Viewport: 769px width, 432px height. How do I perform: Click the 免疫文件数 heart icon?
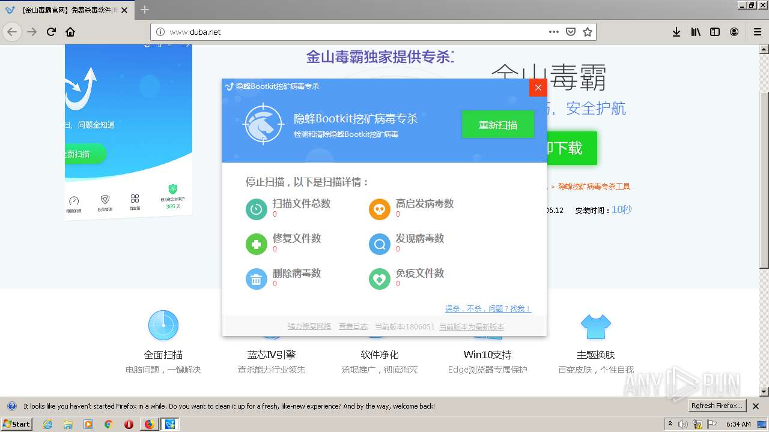coord(379,279)
